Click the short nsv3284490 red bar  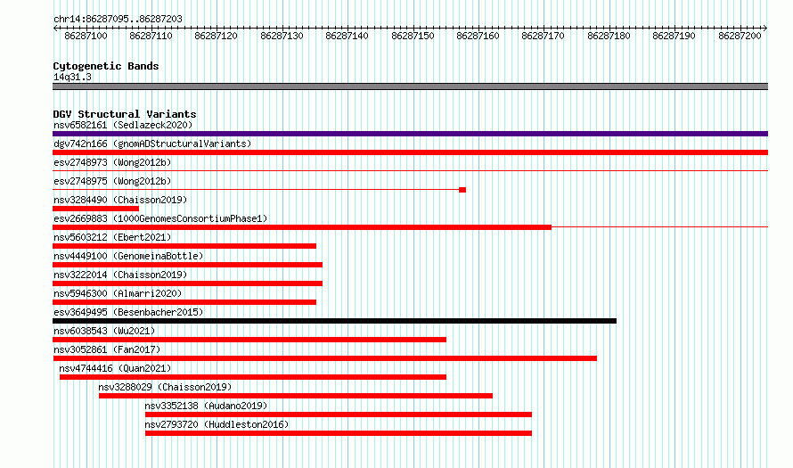pyautogui.click(x=95, y=209)
